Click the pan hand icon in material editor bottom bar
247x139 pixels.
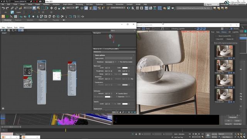120,112
